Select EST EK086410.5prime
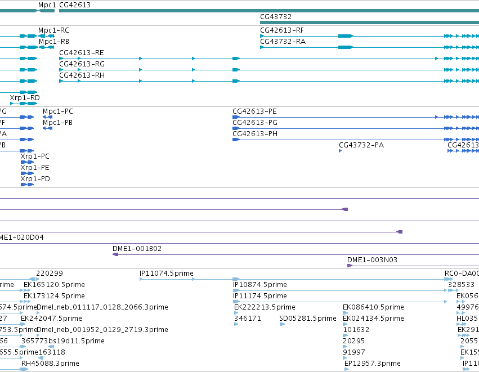Screen dimensions: 479x372 (x=373, y=307)
